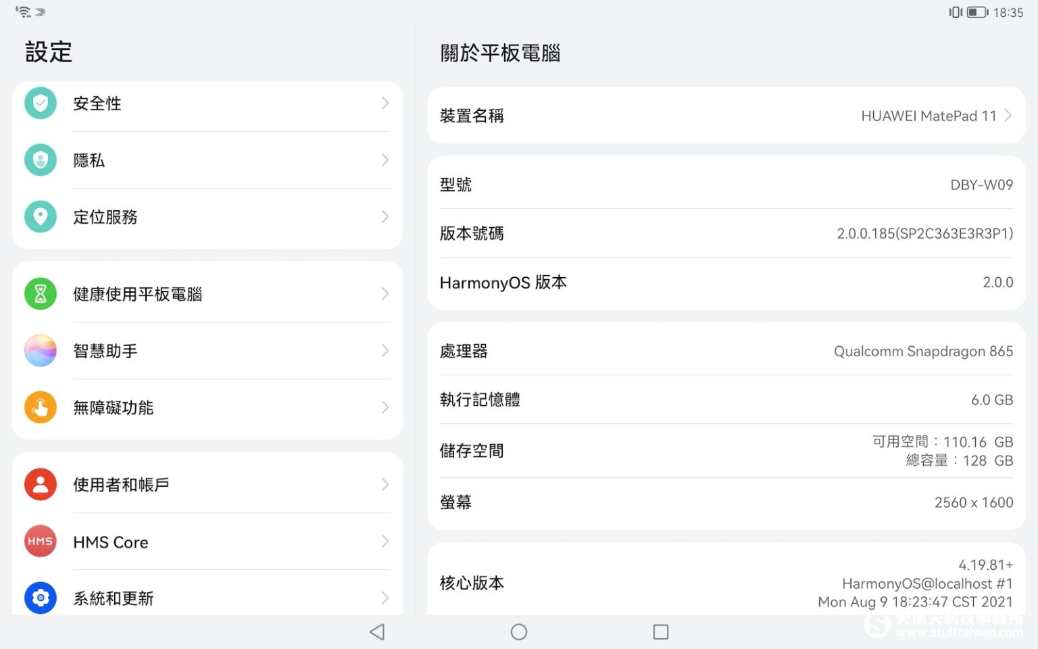The height and width of the screenshot is (649, 1038).
Task: Tap the 處理器 label
Action: (464, 351)
